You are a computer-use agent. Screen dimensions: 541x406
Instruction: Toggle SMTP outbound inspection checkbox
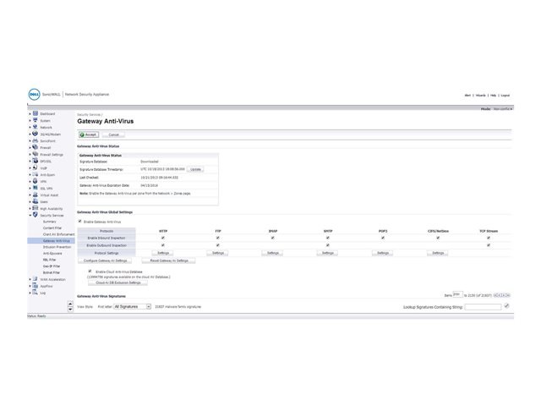[328, 245]
